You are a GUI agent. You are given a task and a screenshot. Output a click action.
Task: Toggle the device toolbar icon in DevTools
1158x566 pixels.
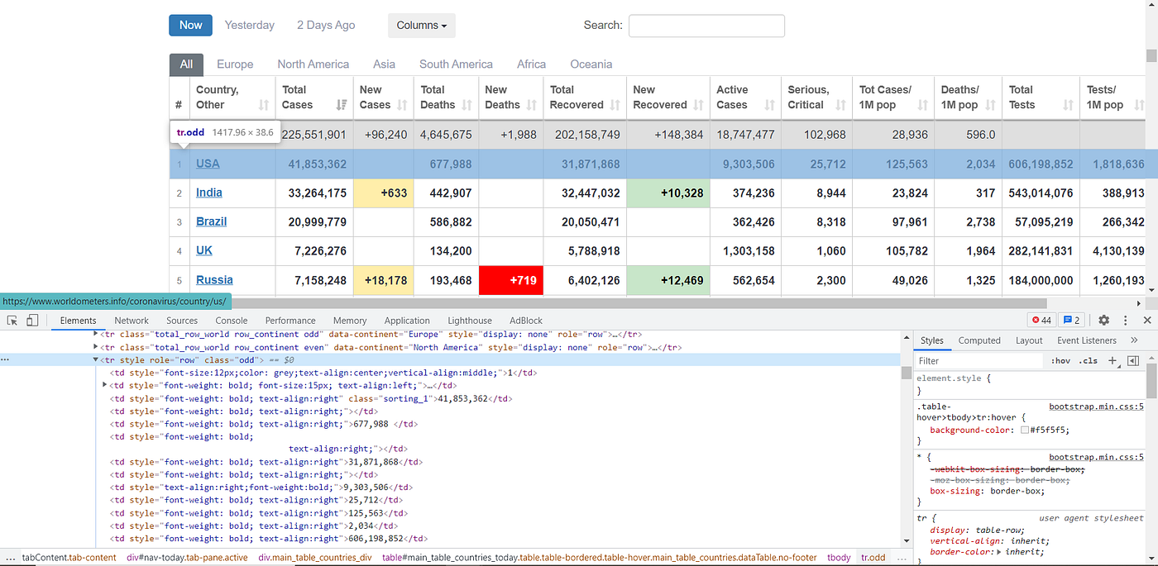pos(32,321)
